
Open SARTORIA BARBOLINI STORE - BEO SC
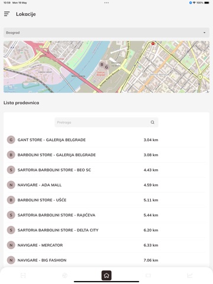click(x=54, y=170)
